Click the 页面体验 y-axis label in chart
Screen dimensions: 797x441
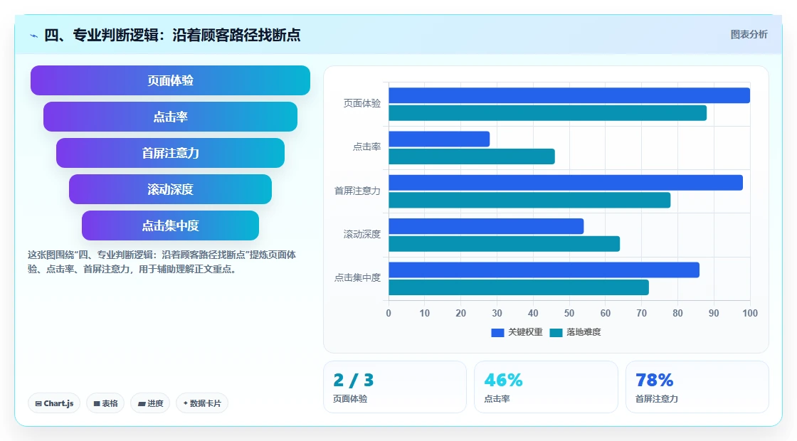(362, 104)
